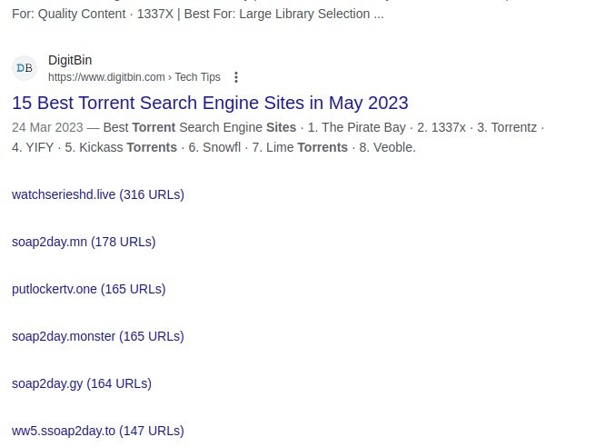Click 'Quality Content' text in top snippet

[82, 14]
